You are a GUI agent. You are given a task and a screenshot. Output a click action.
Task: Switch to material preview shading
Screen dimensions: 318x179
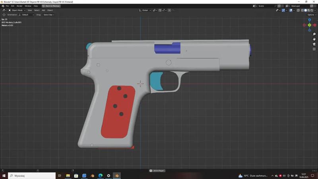[309, 10]
